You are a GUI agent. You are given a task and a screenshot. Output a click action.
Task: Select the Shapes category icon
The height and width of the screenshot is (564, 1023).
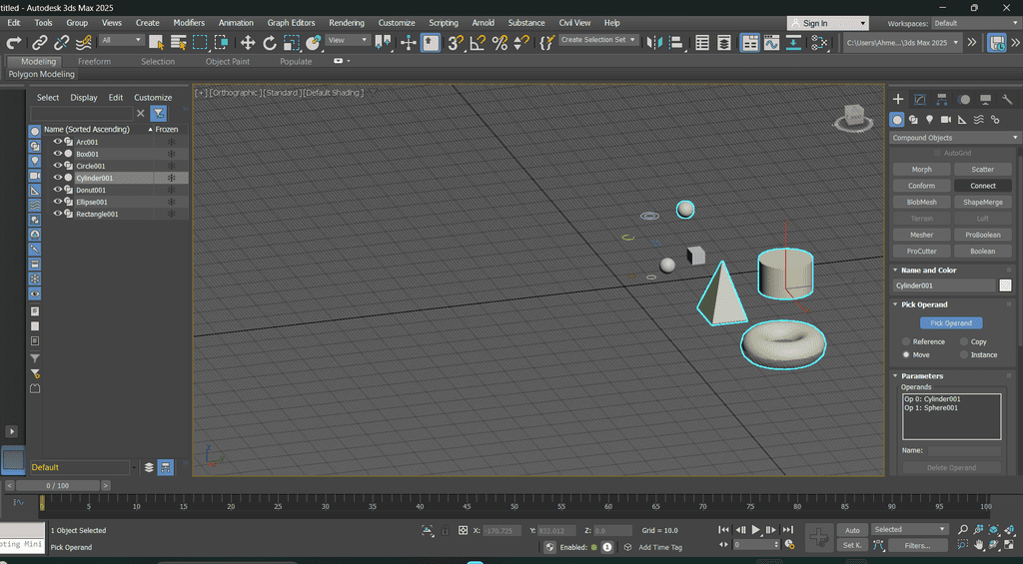913,120
